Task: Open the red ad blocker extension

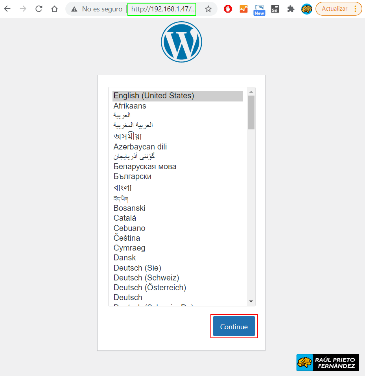Action: [228, 9]
